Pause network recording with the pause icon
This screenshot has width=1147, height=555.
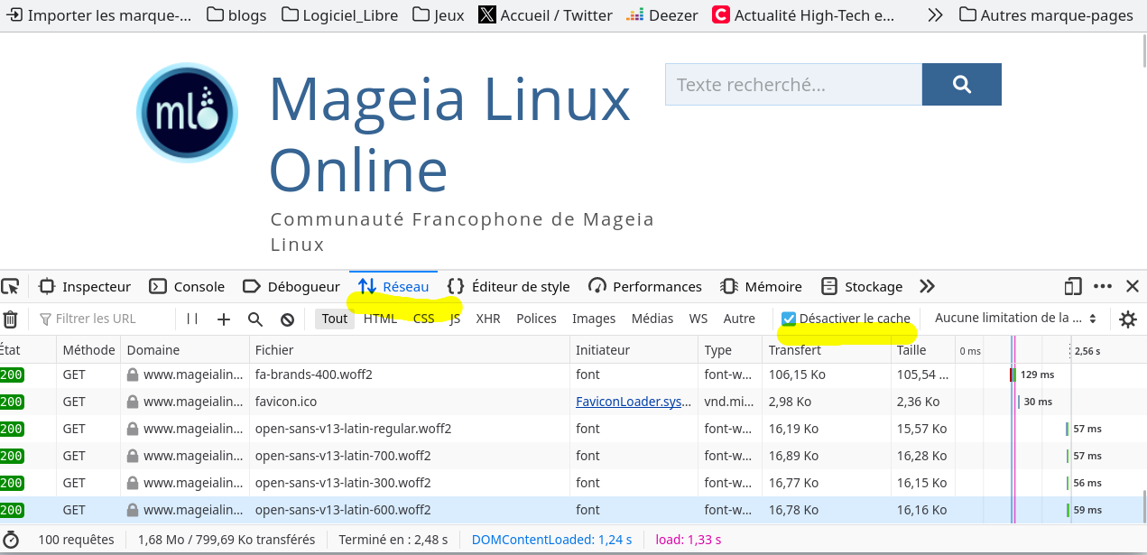[192, 319]
